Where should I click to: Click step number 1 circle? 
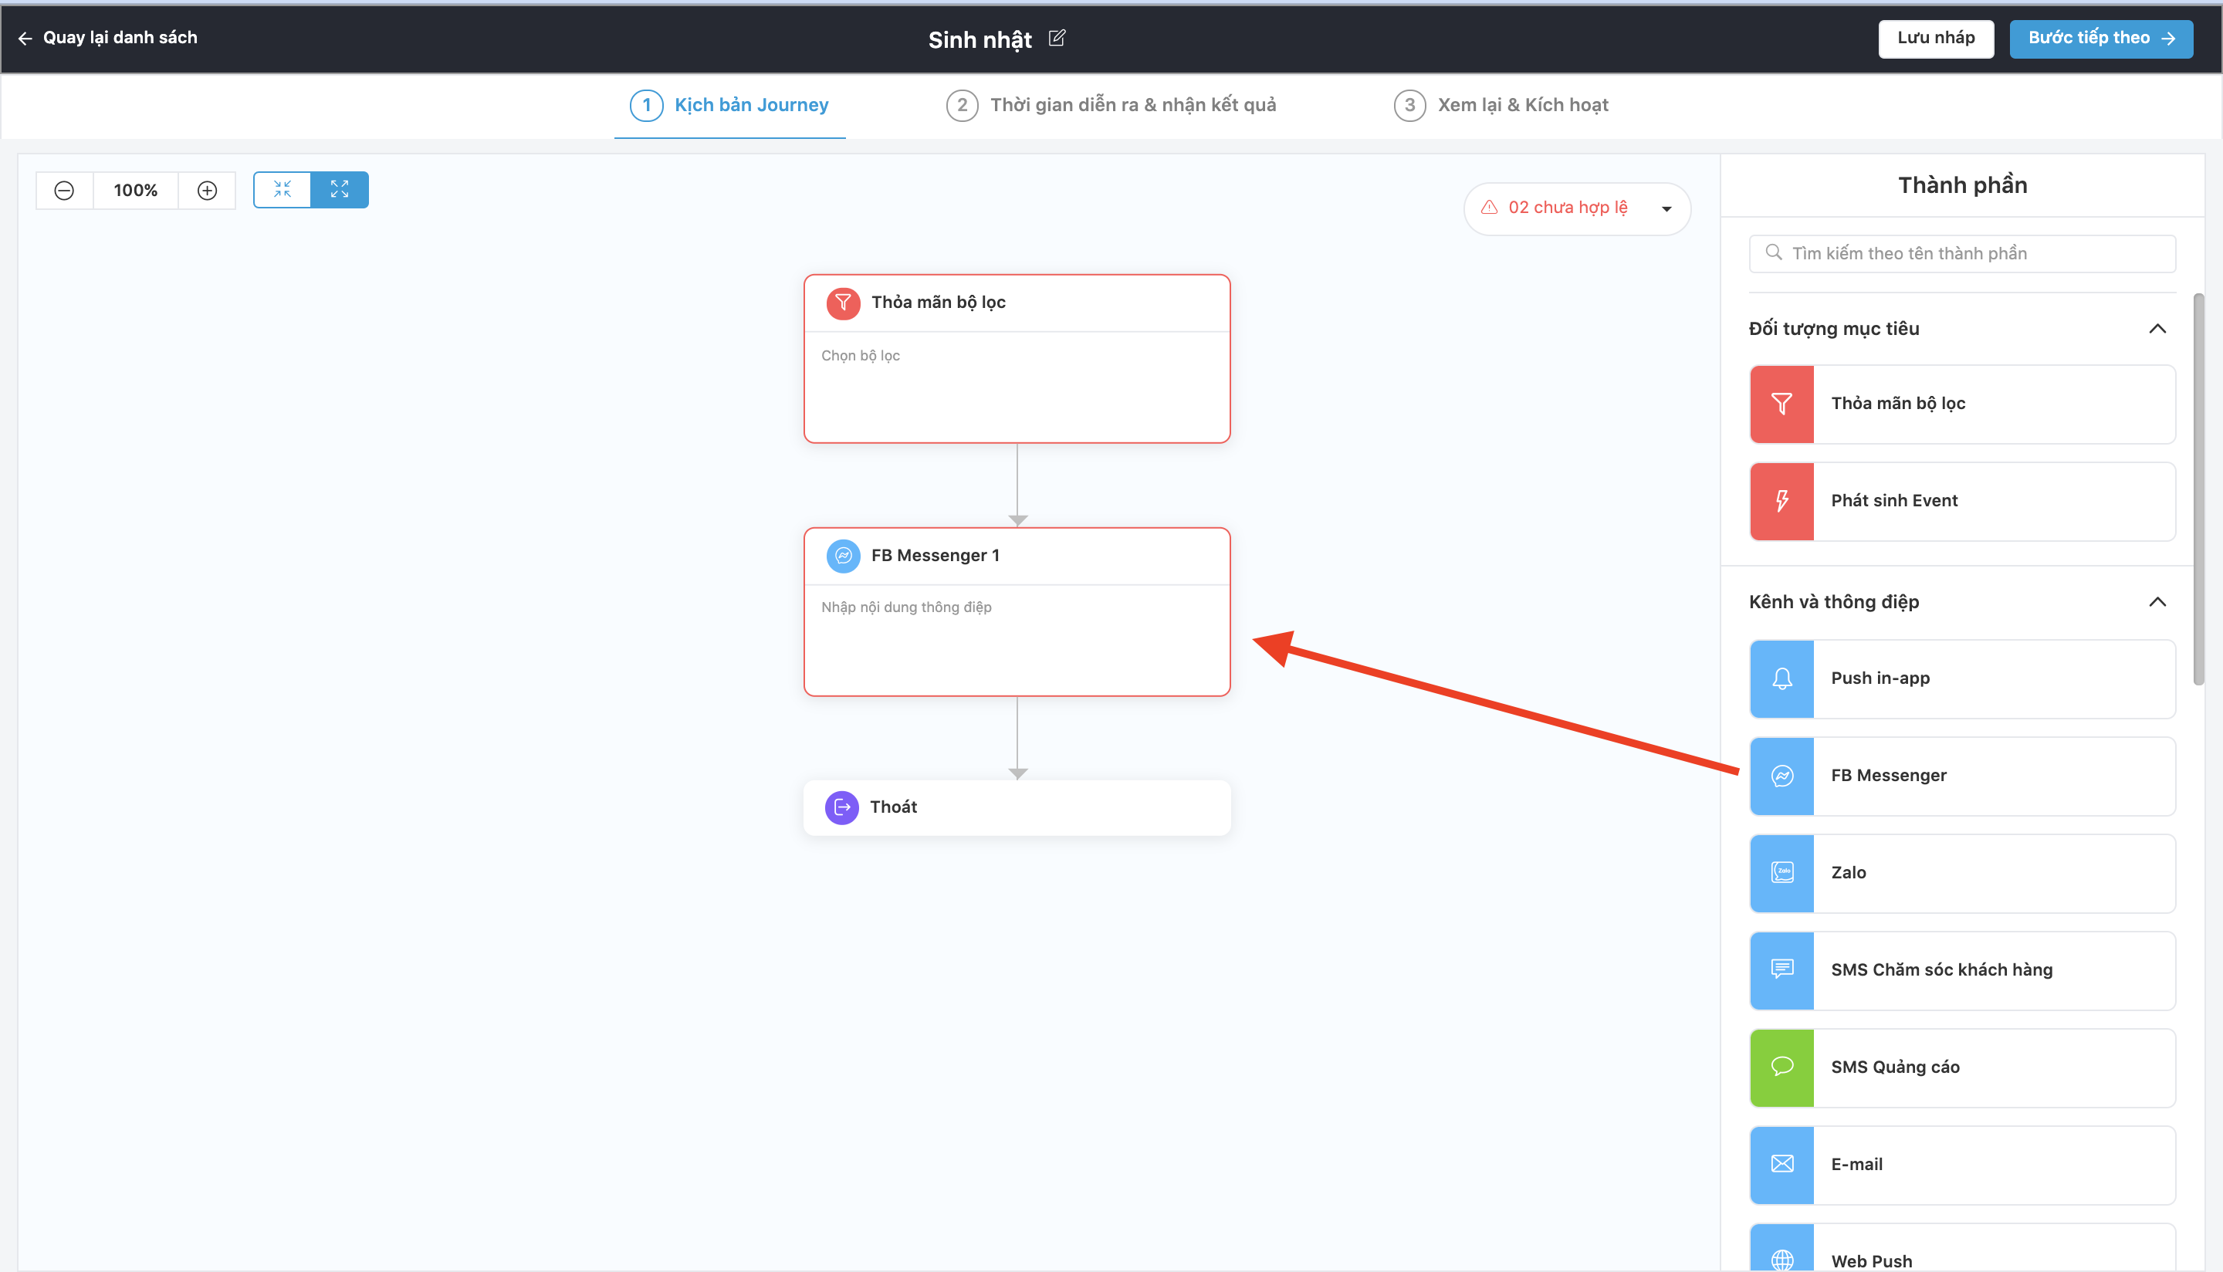tap(646, 105)
